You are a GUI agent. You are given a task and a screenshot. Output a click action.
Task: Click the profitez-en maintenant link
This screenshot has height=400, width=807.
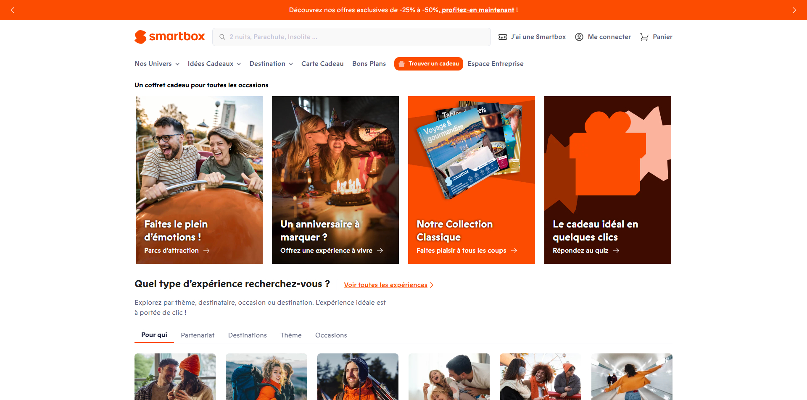pos(478,10)
